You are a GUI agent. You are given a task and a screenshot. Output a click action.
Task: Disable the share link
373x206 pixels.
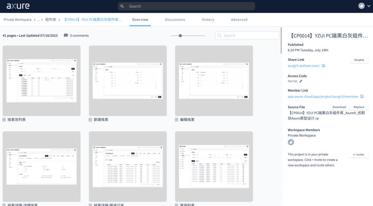coord(359,60)
